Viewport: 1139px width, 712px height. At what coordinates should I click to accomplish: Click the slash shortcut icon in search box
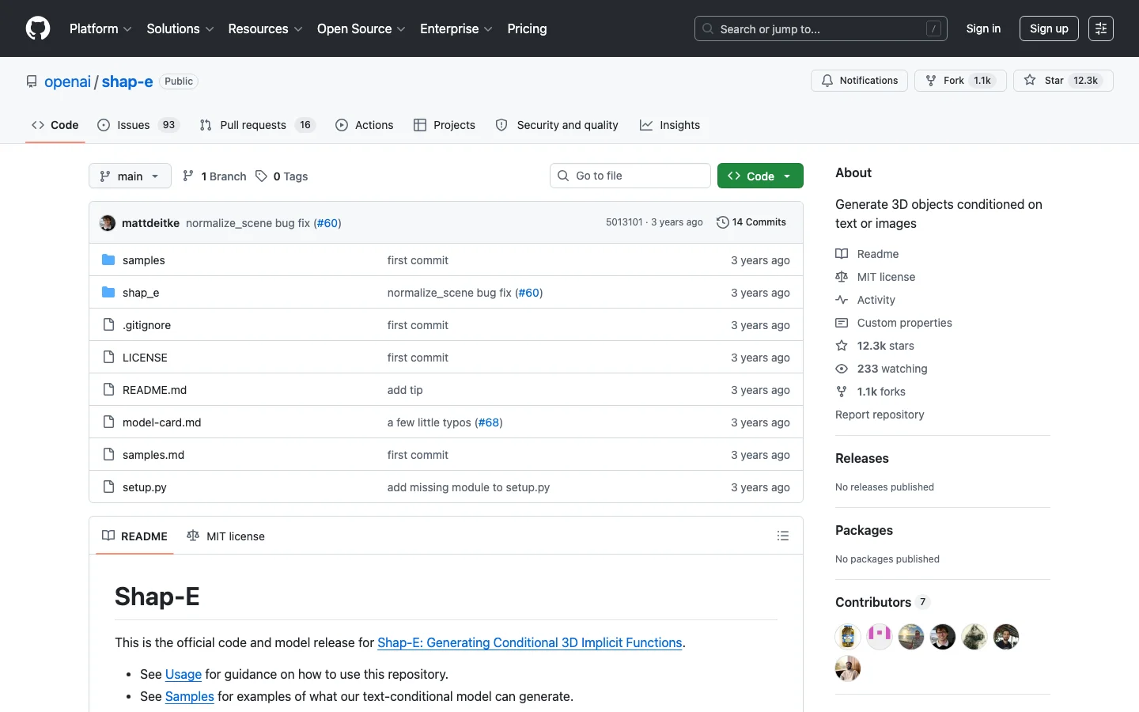pyautogui.click(x=933, y=28)
